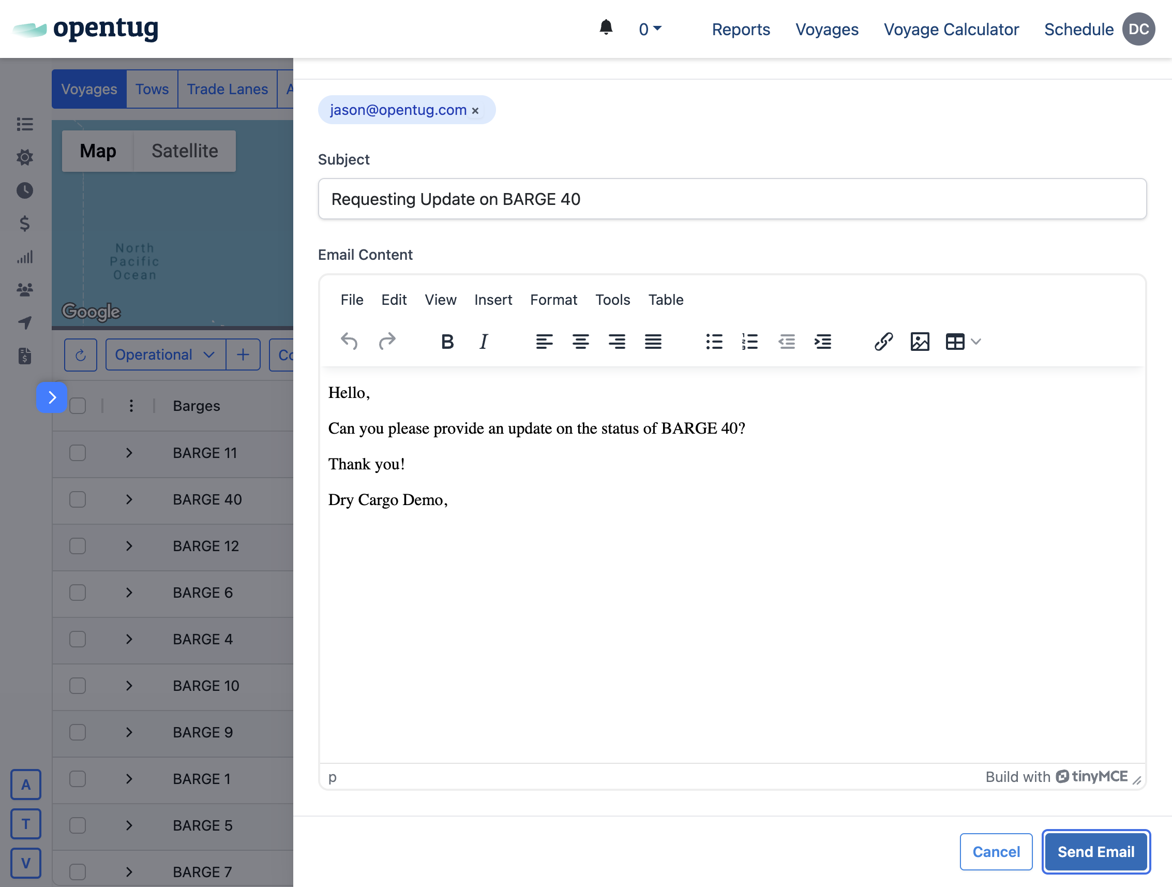This screenshot has width=1172, height=887.
Task: Open the Format menu in editor
Action: tap(553, 300)
